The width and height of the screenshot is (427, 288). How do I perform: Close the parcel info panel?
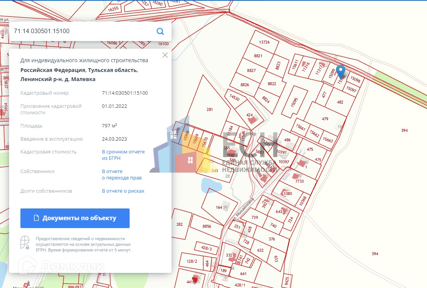click(x=165, y=55)
